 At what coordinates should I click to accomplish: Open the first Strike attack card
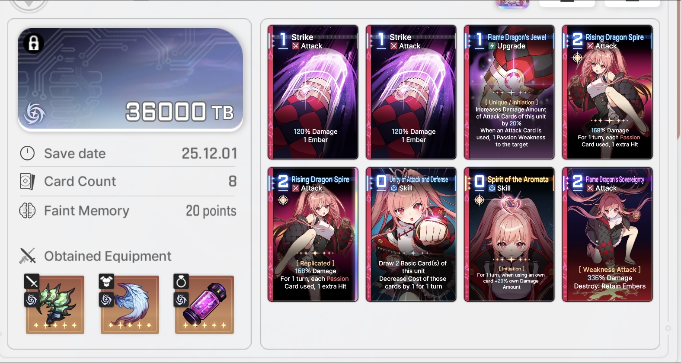(313, 92)
